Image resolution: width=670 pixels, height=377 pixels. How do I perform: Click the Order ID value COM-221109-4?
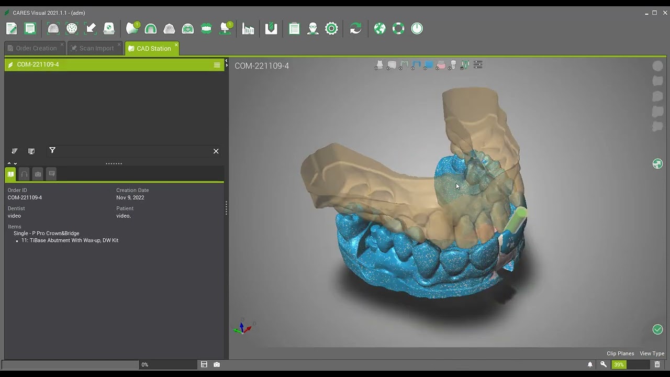(x=25, y=197)
